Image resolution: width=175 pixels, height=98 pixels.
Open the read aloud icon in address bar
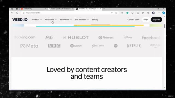pyautogui.click(x=112, y=13)
